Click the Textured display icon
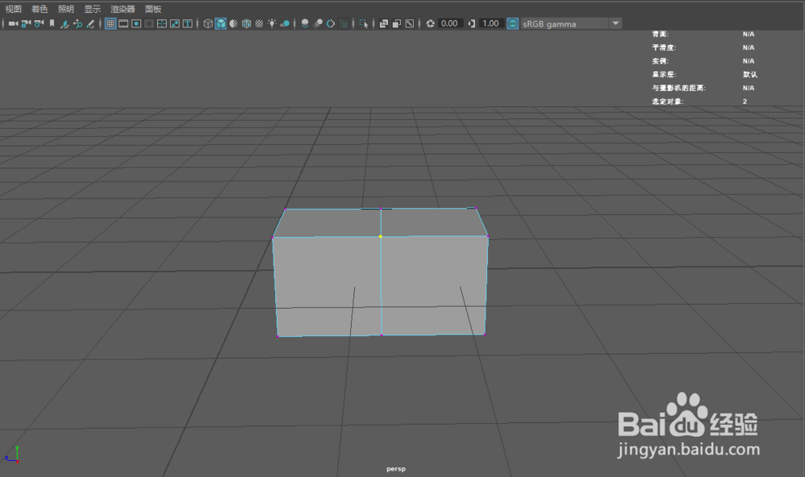805x477 pixels. click(x=259, y=23)
